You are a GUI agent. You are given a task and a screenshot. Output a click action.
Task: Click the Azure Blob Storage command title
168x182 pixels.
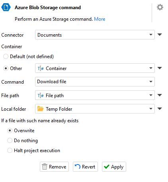(x=48, y=8)
